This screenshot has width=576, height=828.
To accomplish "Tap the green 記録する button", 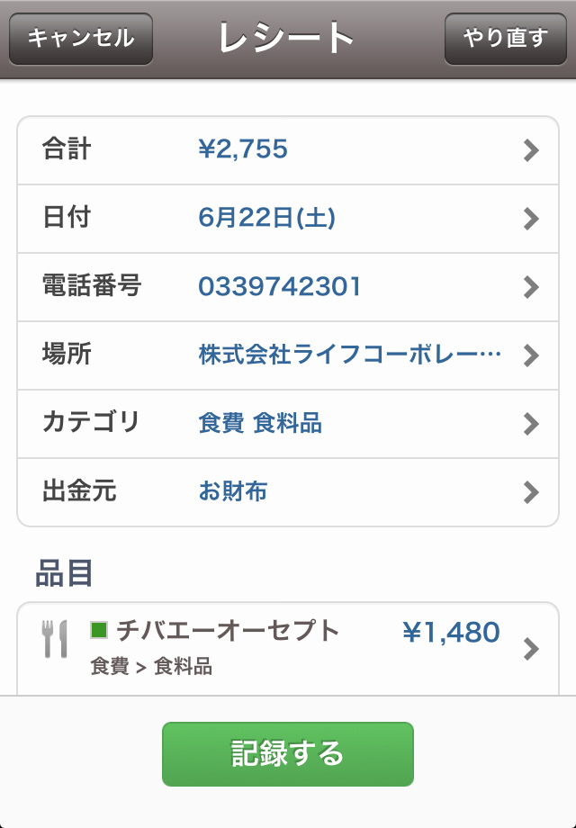I will 287,753.
